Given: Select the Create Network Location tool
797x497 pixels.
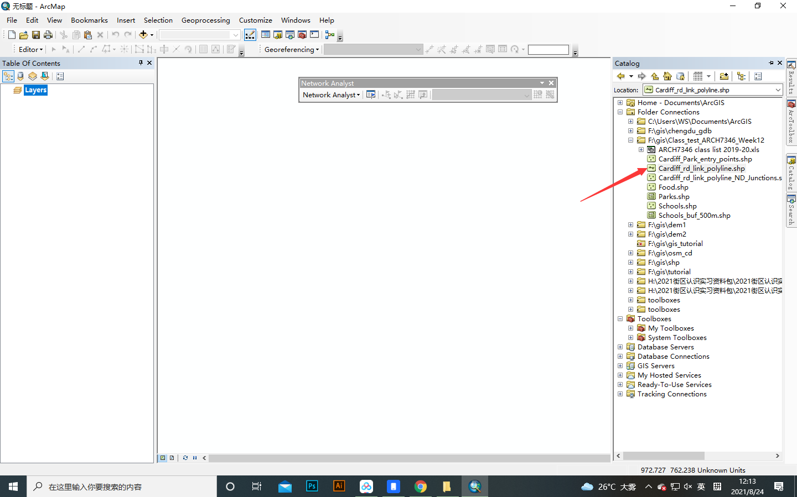Looking at the screenshot, I should (387, 95).
